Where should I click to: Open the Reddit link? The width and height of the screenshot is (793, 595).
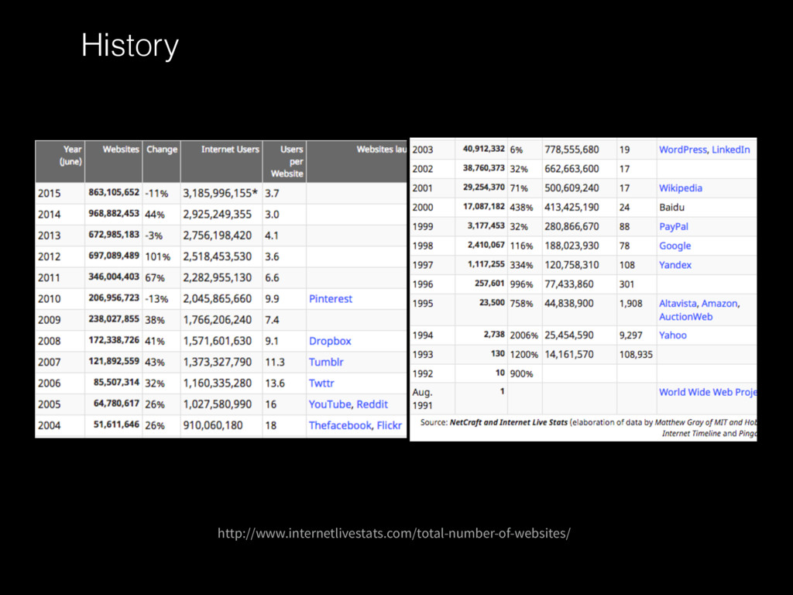click(x=372, y=404)
